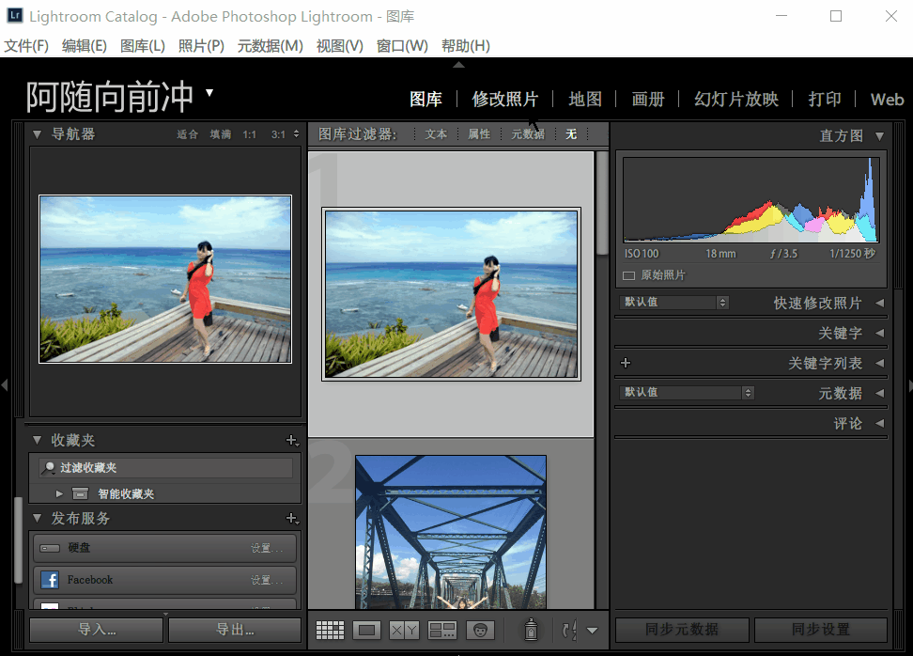
Task: Expand the 元数据 metadata panel arrow
Action: point(880,393)
